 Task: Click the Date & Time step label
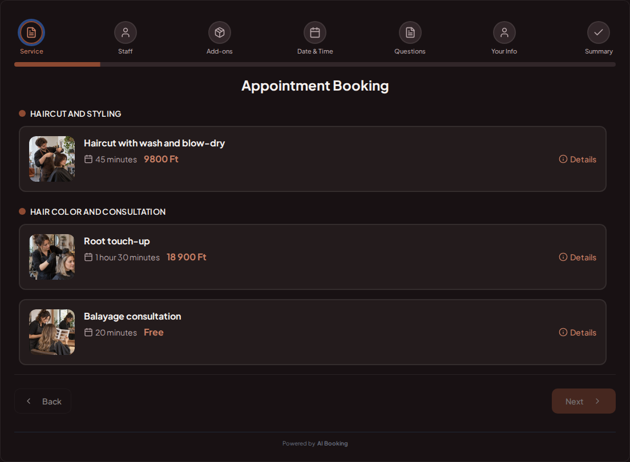315,51
